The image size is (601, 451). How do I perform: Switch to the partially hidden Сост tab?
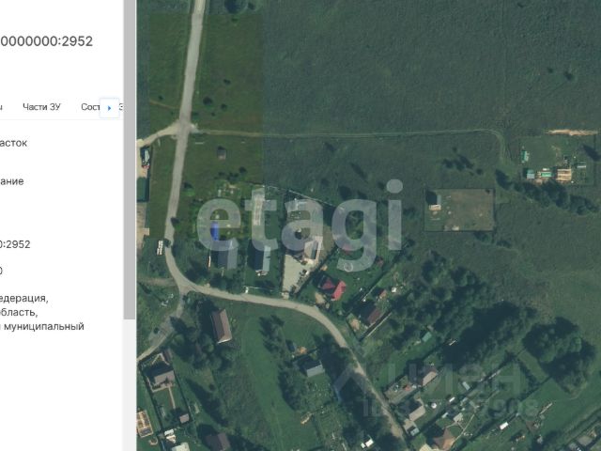point(90,107)
